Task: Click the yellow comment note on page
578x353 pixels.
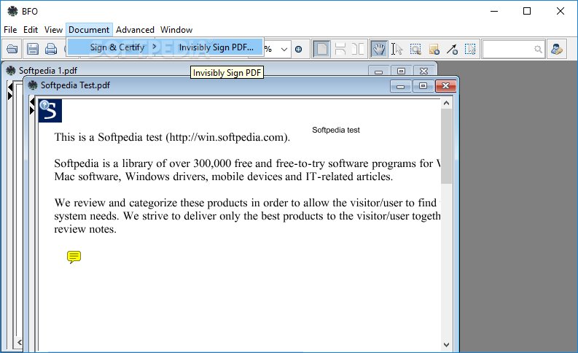Action: pyautogui.click(x=74, y=257)
